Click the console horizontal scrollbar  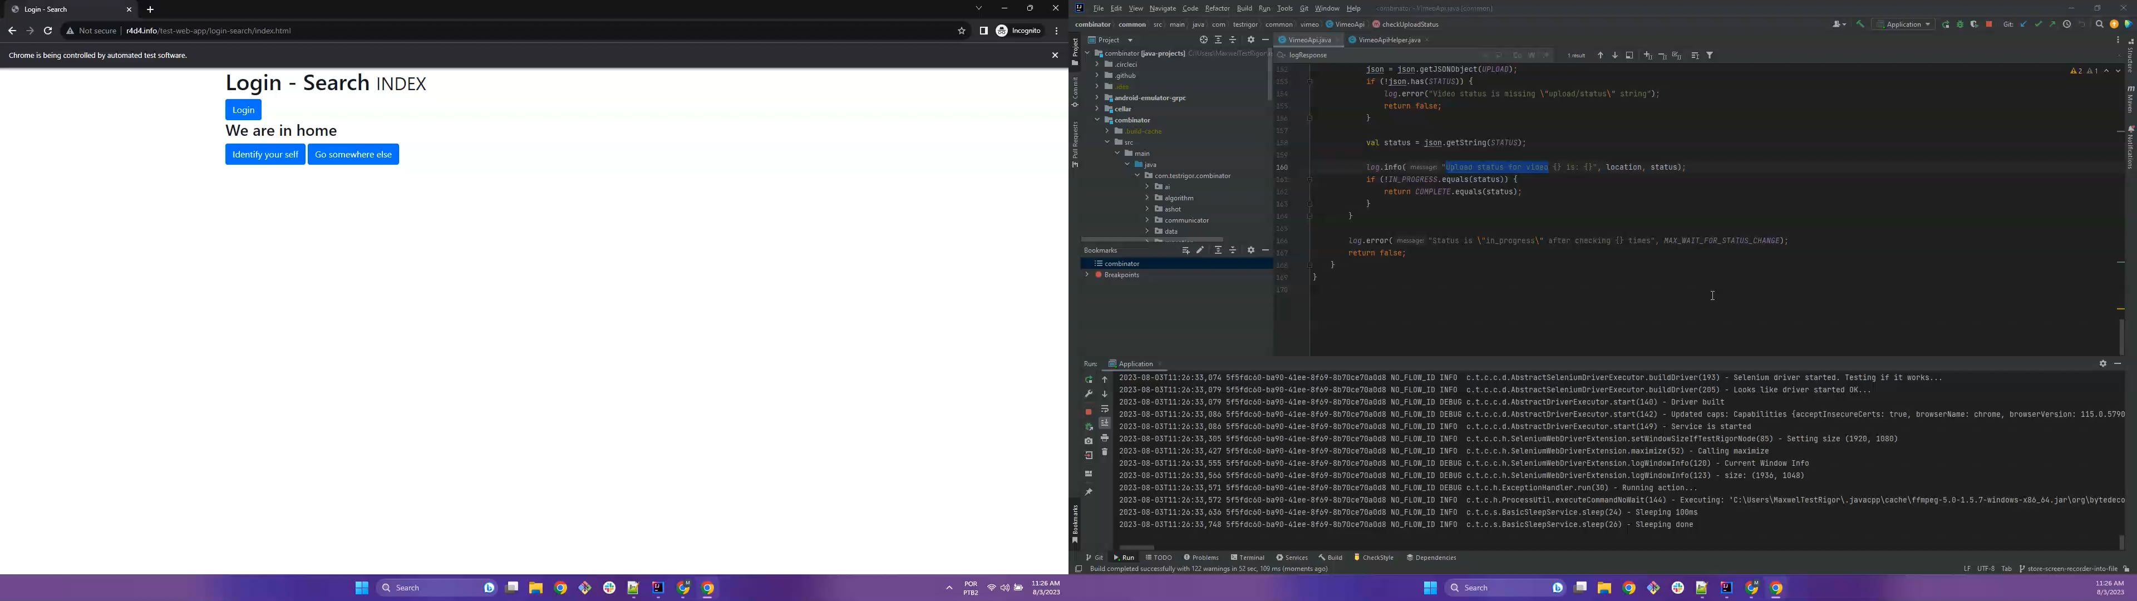1138,548
